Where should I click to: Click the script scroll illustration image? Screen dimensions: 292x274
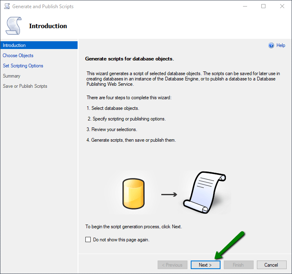tap(205, 192)
